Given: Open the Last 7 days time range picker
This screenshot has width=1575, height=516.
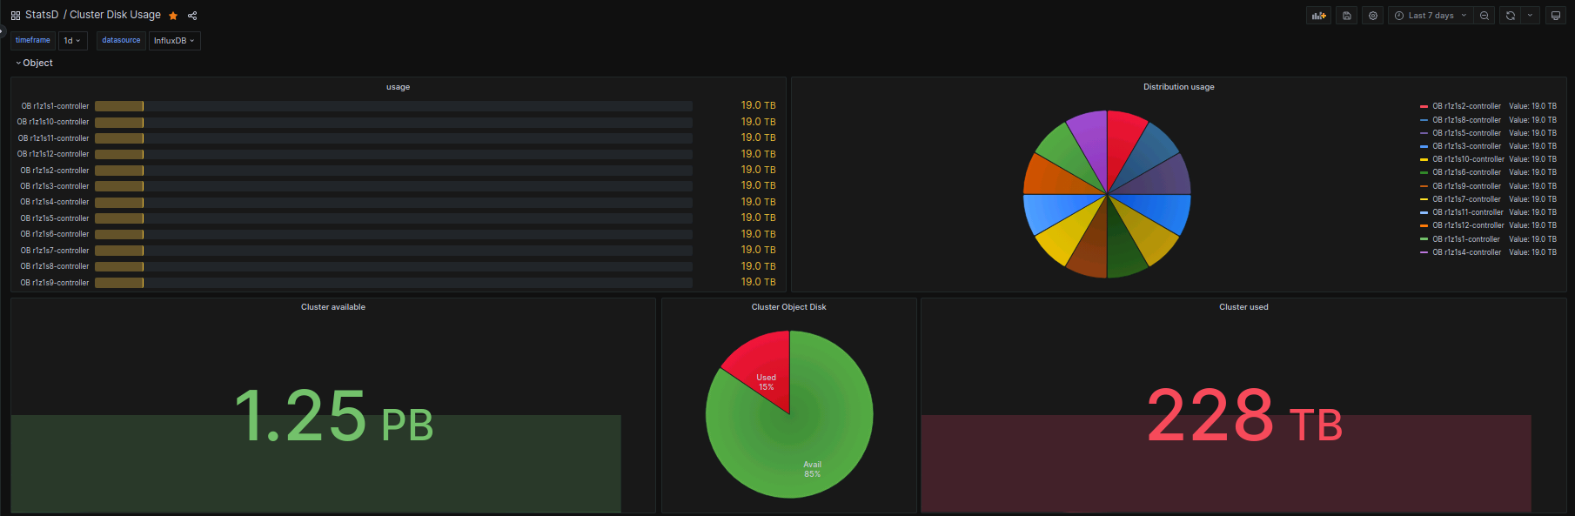Looking at the screenshot, I should [1431, 16].
